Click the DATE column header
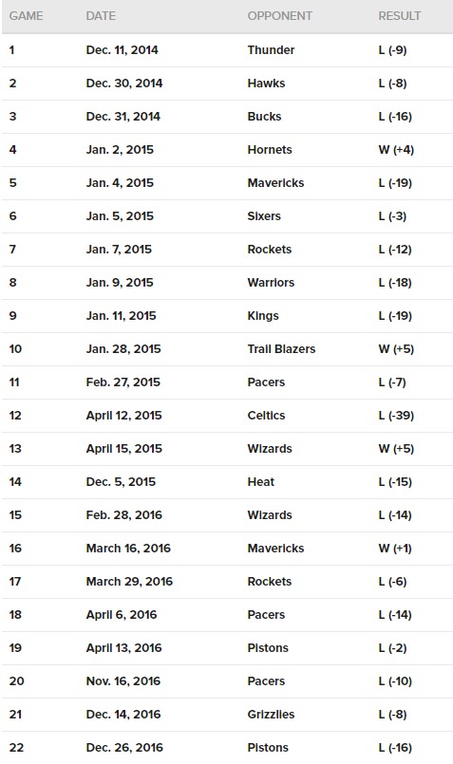Screen dimensions: 453x764 [101, 16]
